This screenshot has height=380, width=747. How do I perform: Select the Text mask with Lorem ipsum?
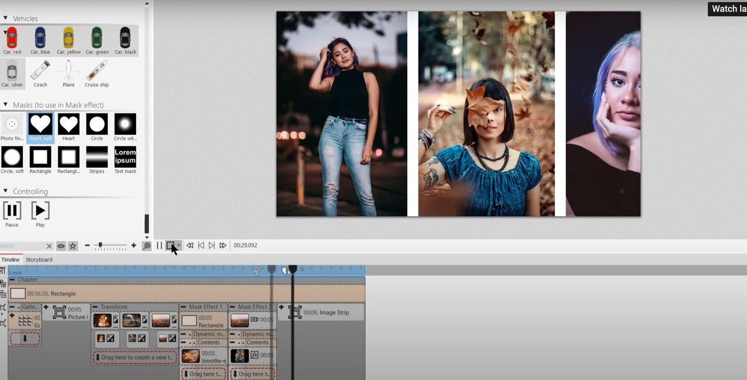[125, 160]
